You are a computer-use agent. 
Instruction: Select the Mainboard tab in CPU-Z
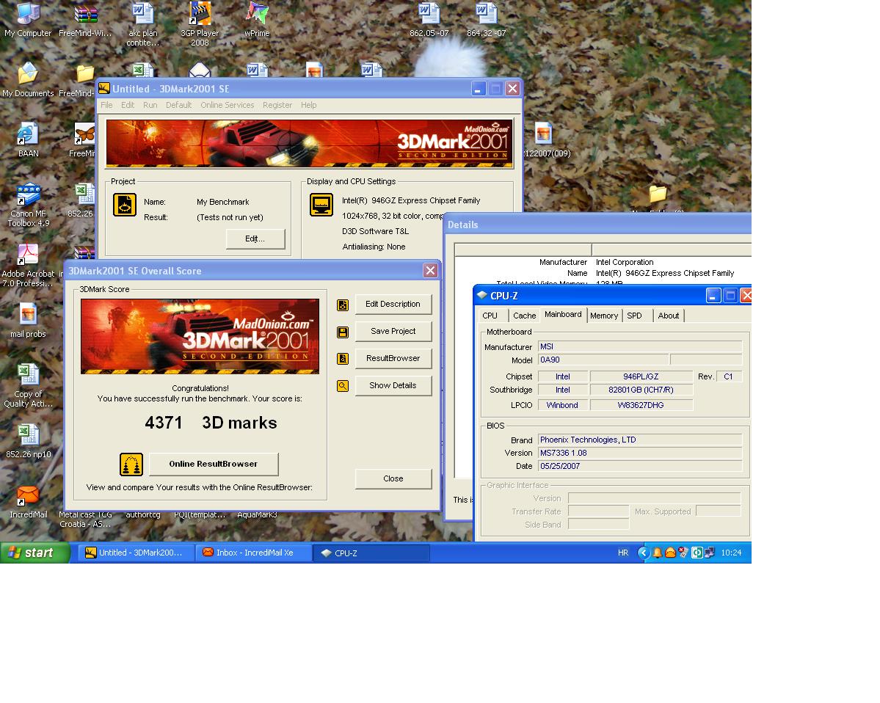coord(563,314)
